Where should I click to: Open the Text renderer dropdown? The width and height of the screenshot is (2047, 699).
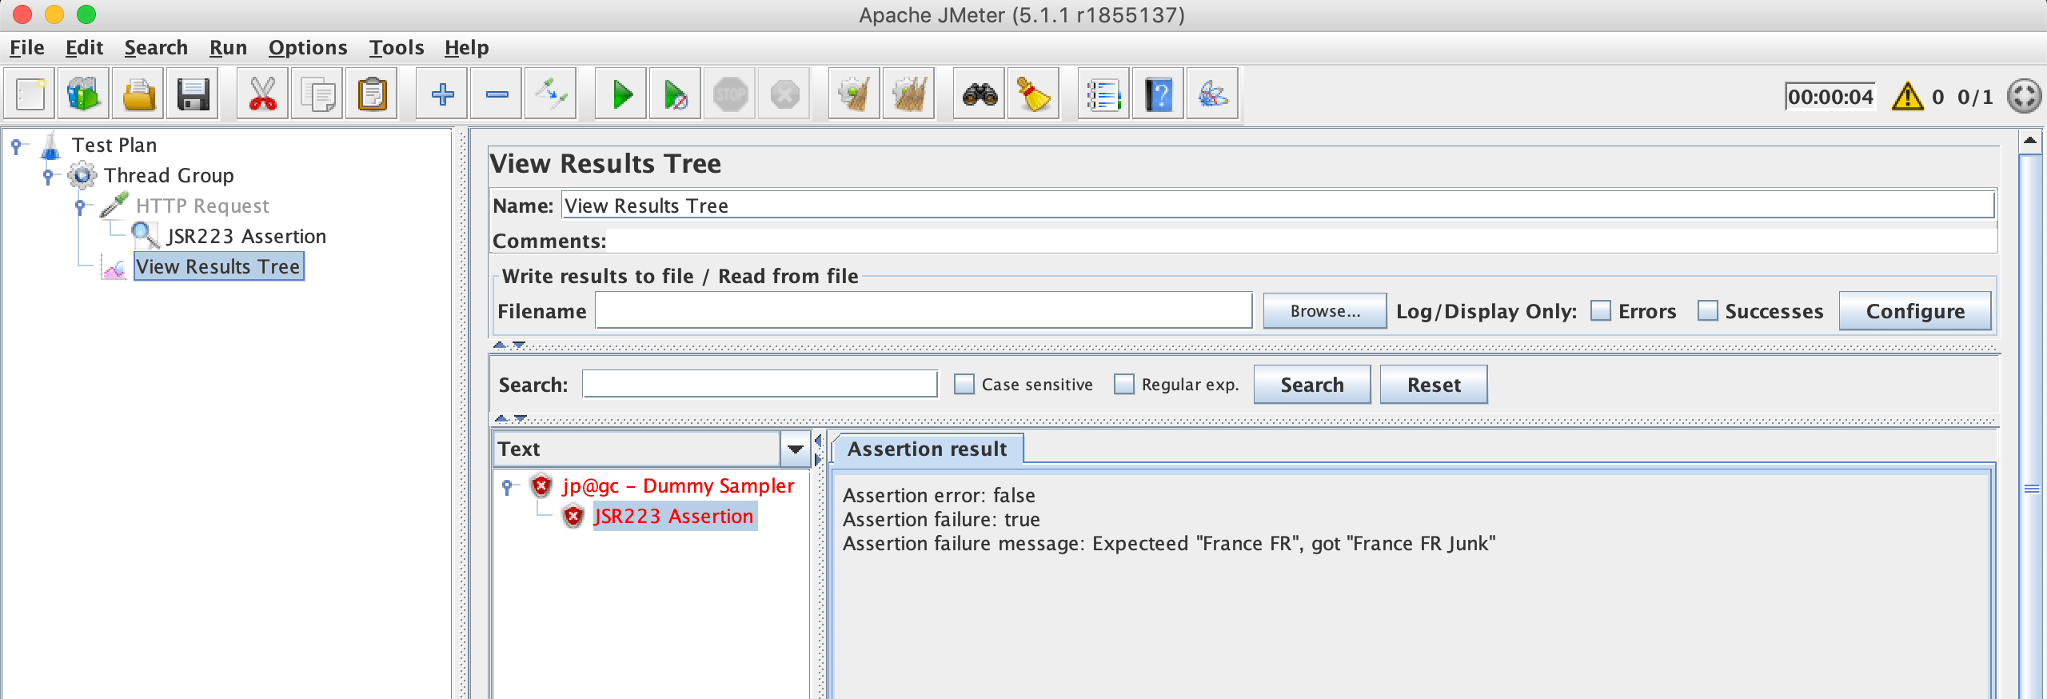795,449
